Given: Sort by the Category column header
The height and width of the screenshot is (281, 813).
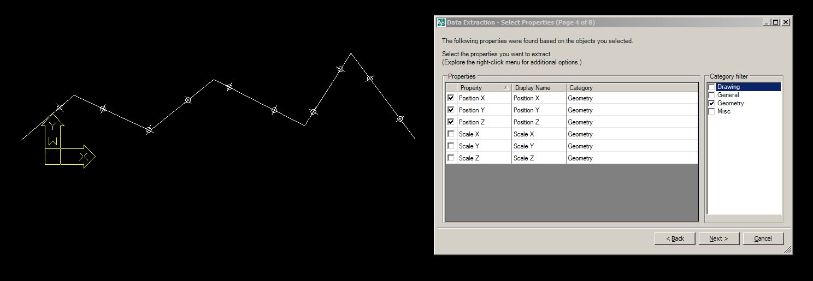Looking at the screenshot, I should (632, 88).
